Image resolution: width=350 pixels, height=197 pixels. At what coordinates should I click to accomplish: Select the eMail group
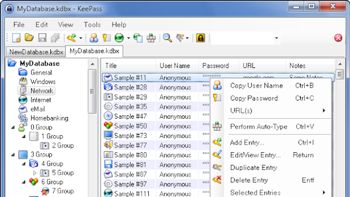coord(38,109)
